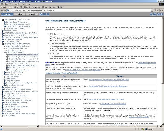The image size is (164, 131).
Task: Go to Home page via house icon
Action: coord(21,7)
